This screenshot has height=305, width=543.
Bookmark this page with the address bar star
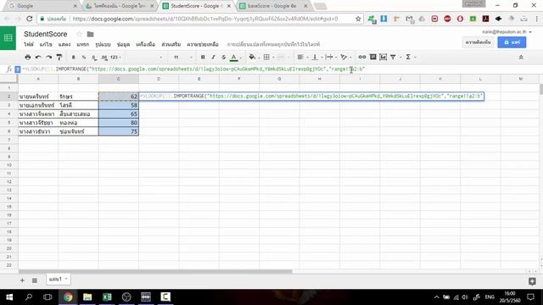coord(358,19)
